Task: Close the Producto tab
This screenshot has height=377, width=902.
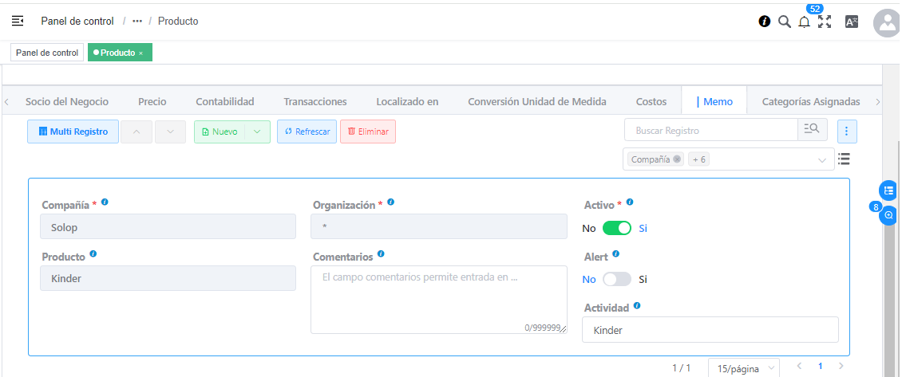Action: 141,53
